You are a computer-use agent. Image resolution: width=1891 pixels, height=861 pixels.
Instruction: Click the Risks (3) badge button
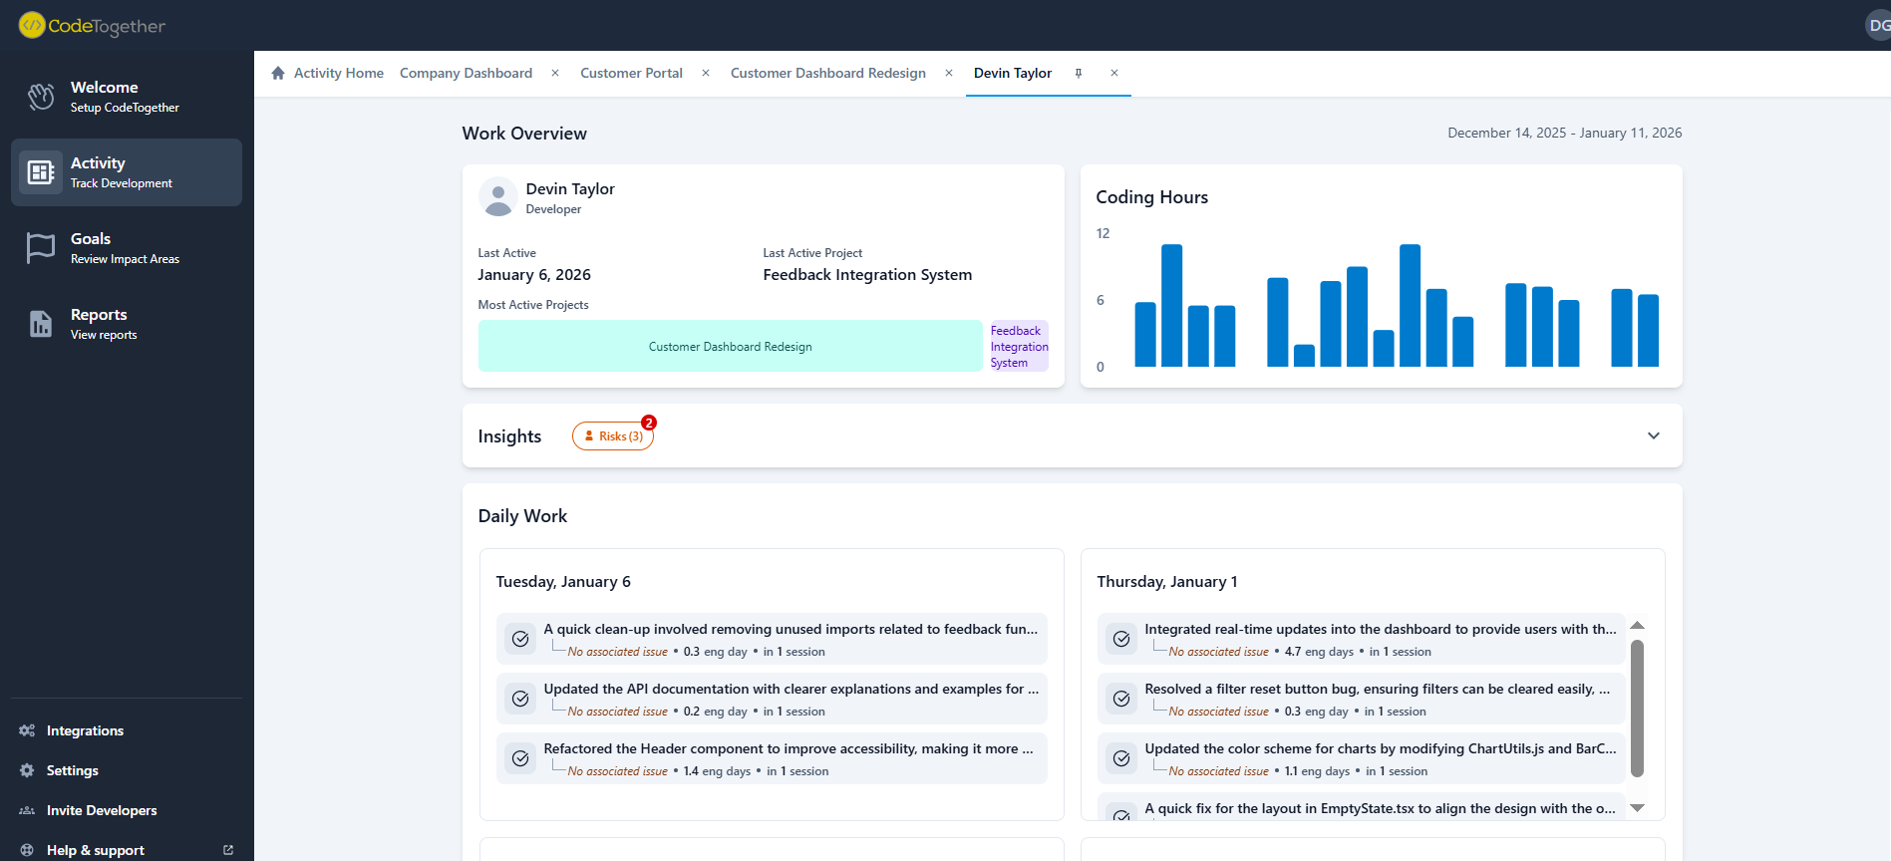pos(613,436)
